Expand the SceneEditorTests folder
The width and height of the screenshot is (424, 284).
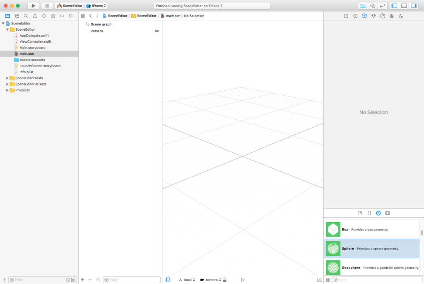tap(7, 78)
